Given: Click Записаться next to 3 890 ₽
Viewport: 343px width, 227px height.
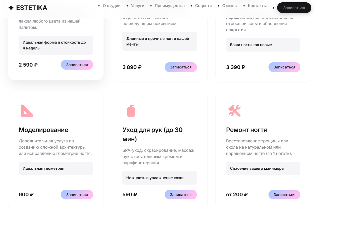Looking at the screenshot, I should [181, 67].
